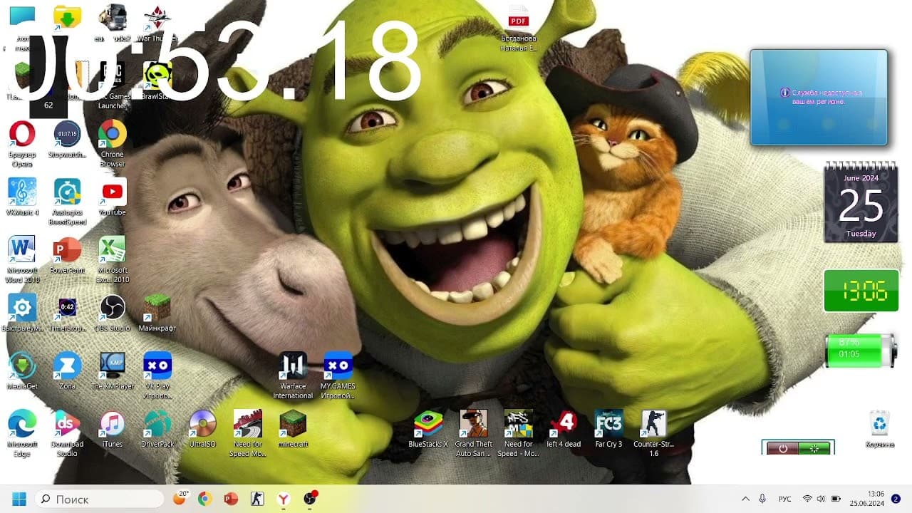Click the battery gadget showing 87%
Viewport: 912px width, 513px height.
(x=861, y=351)
